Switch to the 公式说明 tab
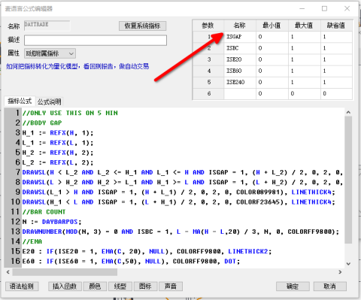Image resolution: width=361 pixels, height=300 pixels. click(49, 102)
